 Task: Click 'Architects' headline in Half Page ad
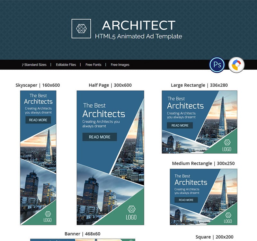[x=104, y=114]
